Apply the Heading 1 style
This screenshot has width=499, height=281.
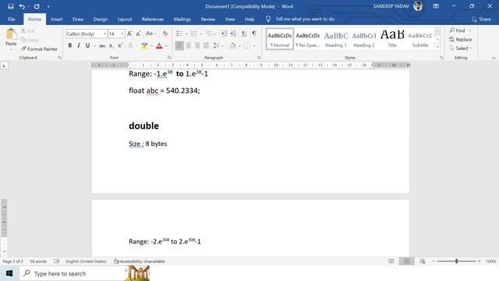point(336,39)
